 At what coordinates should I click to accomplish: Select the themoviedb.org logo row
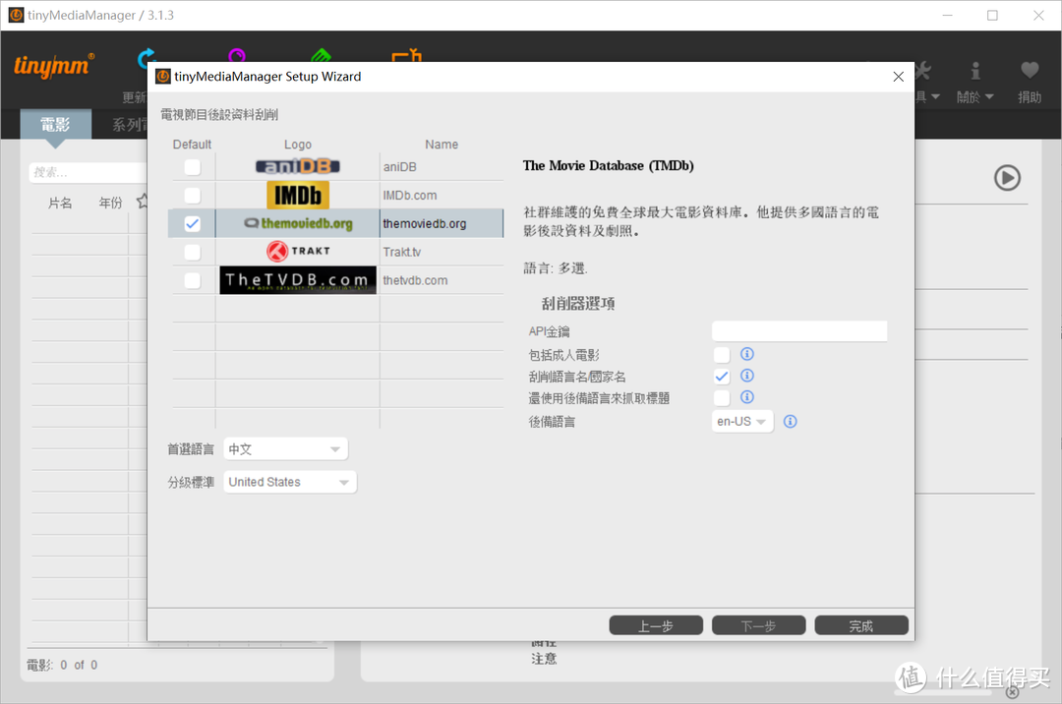297,223
